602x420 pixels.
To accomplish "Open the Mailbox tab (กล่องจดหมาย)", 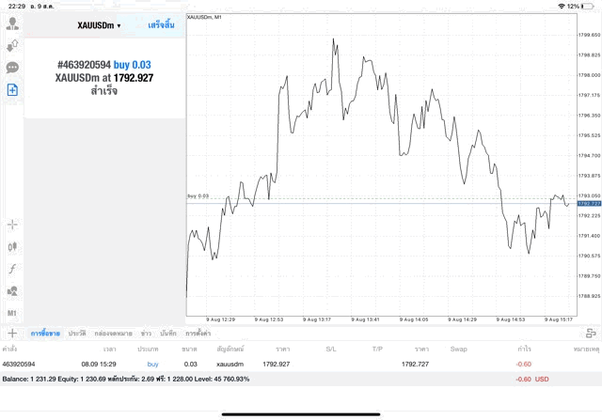I will [x=113, y=334].
